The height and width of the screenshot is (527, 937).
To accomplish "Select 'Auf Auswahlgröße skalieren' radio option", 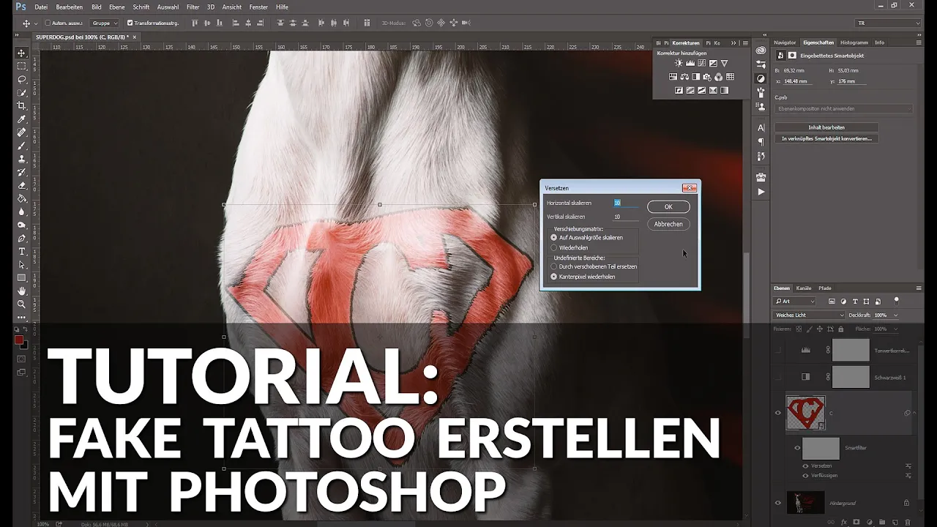I will tap(553, 238).
